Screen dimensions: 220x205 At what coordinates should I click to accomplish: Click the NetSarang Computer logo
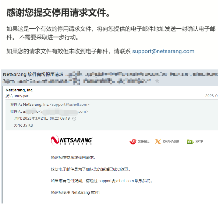pos(72,140)
